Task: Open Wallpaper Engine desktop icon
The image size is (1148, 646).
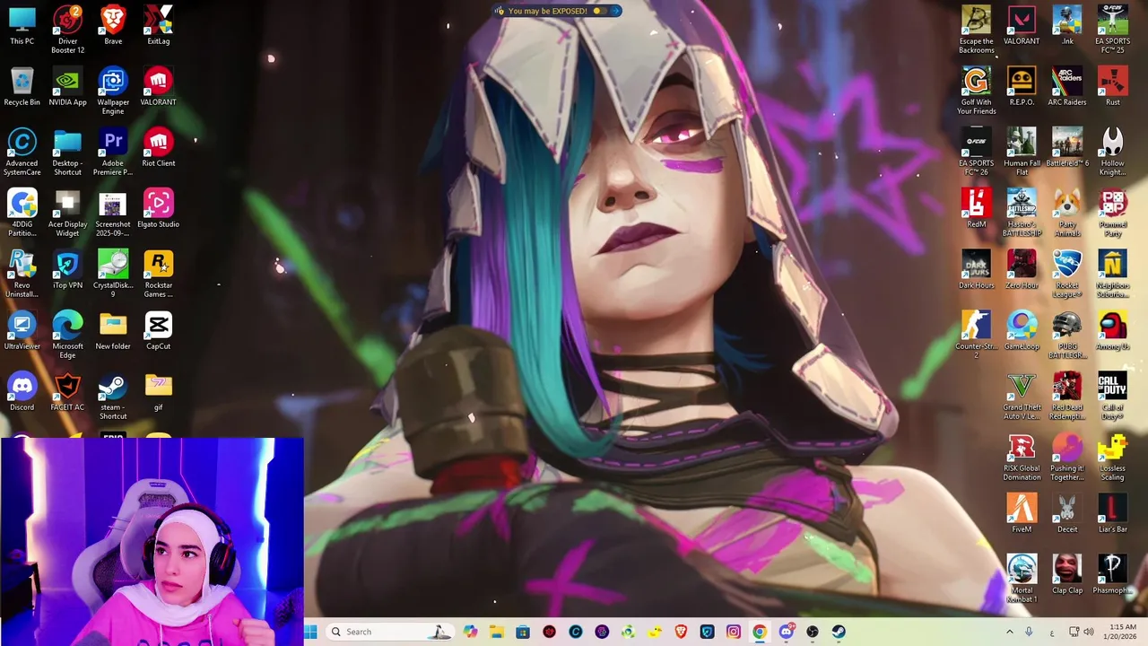Action: tap(113, 91)
